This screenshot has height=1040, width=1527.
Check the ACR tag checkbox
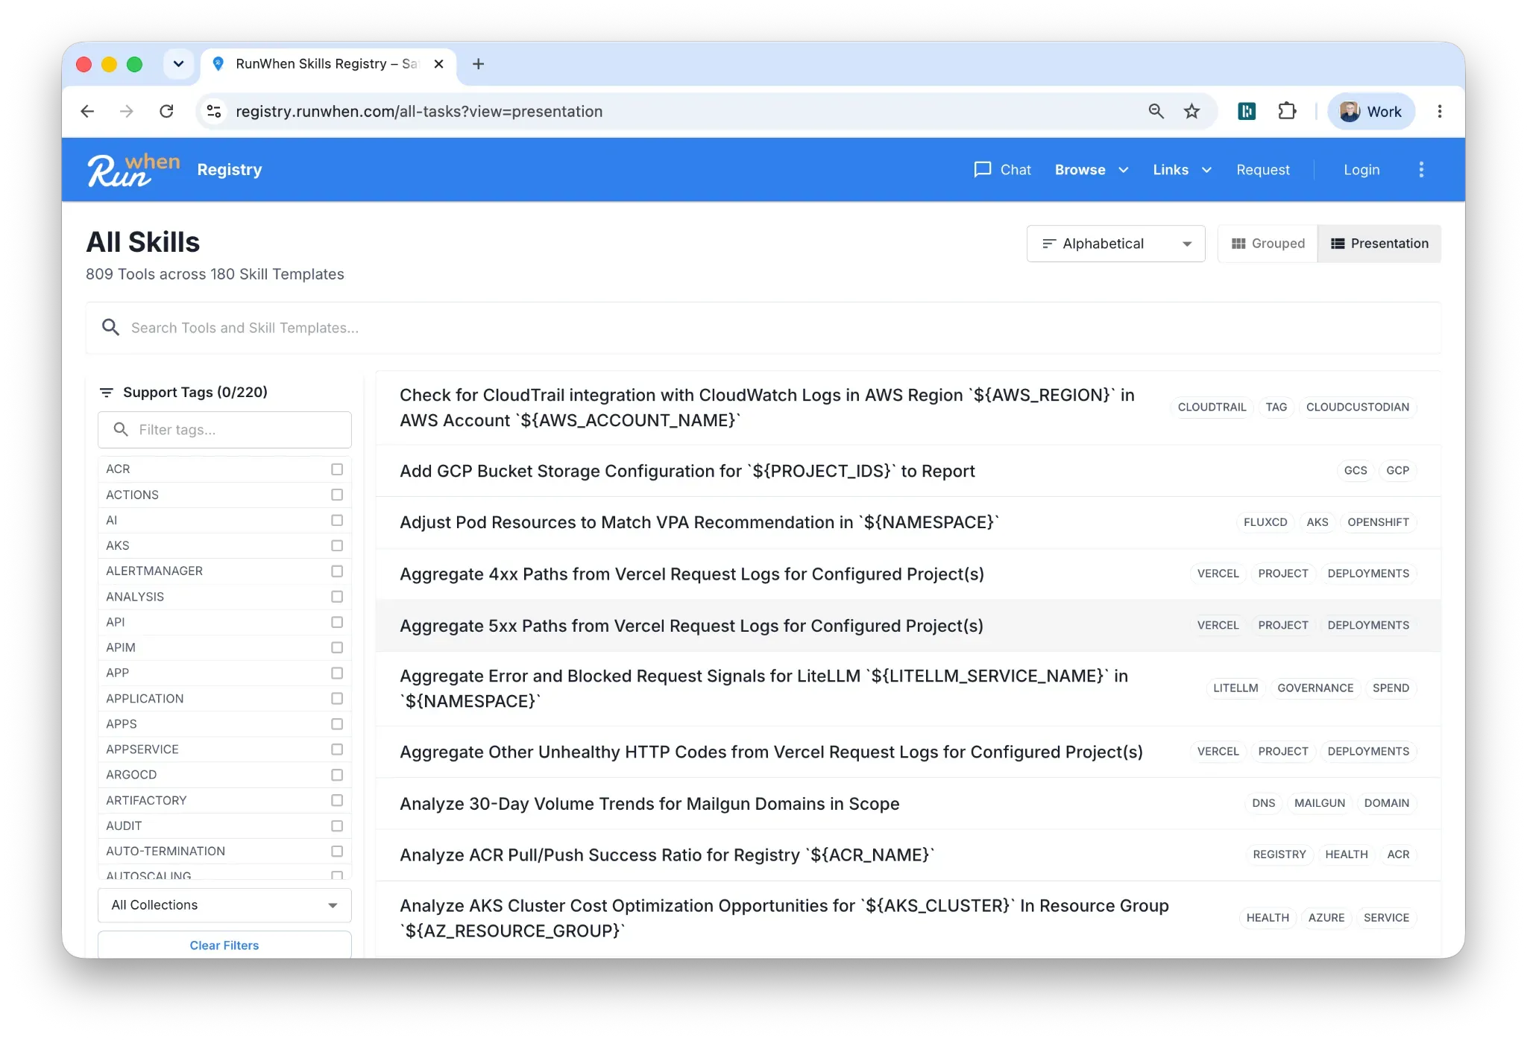pyautogui.click(x=337, y=469)
